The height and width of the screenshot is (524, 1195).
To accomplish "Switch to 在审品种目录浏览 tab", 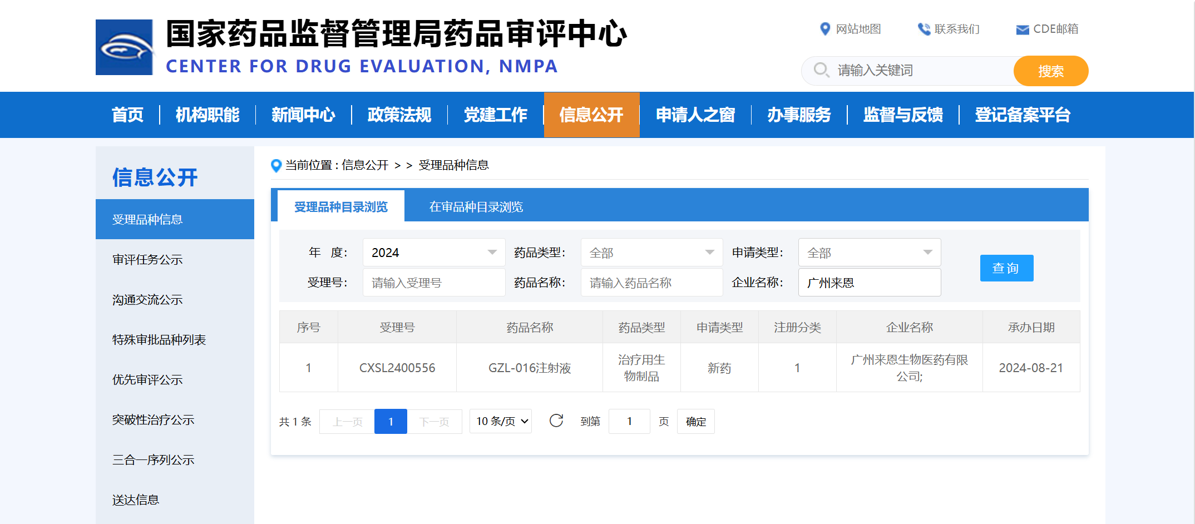I will (x=476, y=206).
